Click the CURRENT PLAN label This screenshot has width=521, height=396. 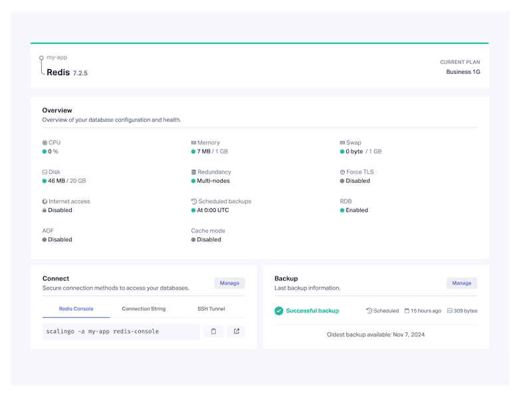click(x=460, y=62)
